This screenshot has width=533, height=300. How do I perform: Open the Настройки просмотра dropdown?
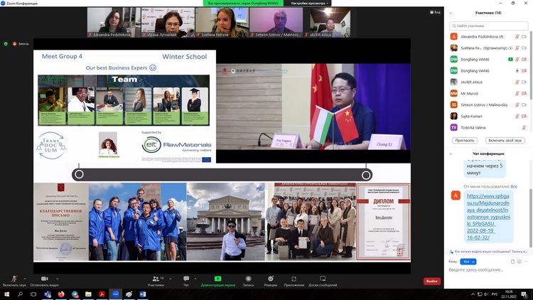(310, 3)
